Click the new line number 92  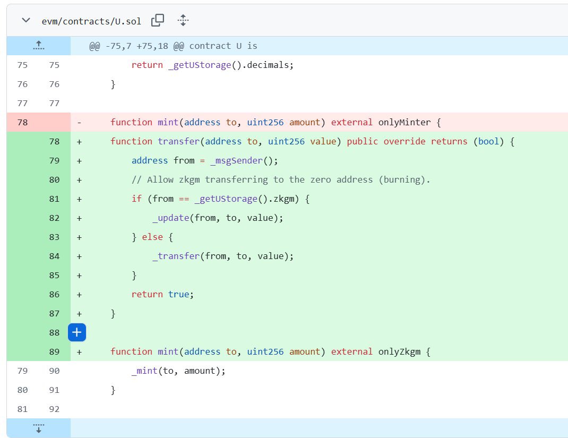pyautogui.click(x=54, y=409)
